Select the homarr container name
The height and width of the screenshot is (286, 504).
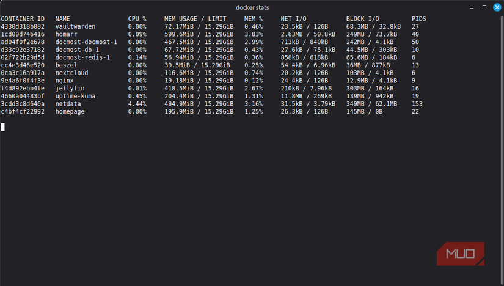pyautogui.click(x=66, y=34)
